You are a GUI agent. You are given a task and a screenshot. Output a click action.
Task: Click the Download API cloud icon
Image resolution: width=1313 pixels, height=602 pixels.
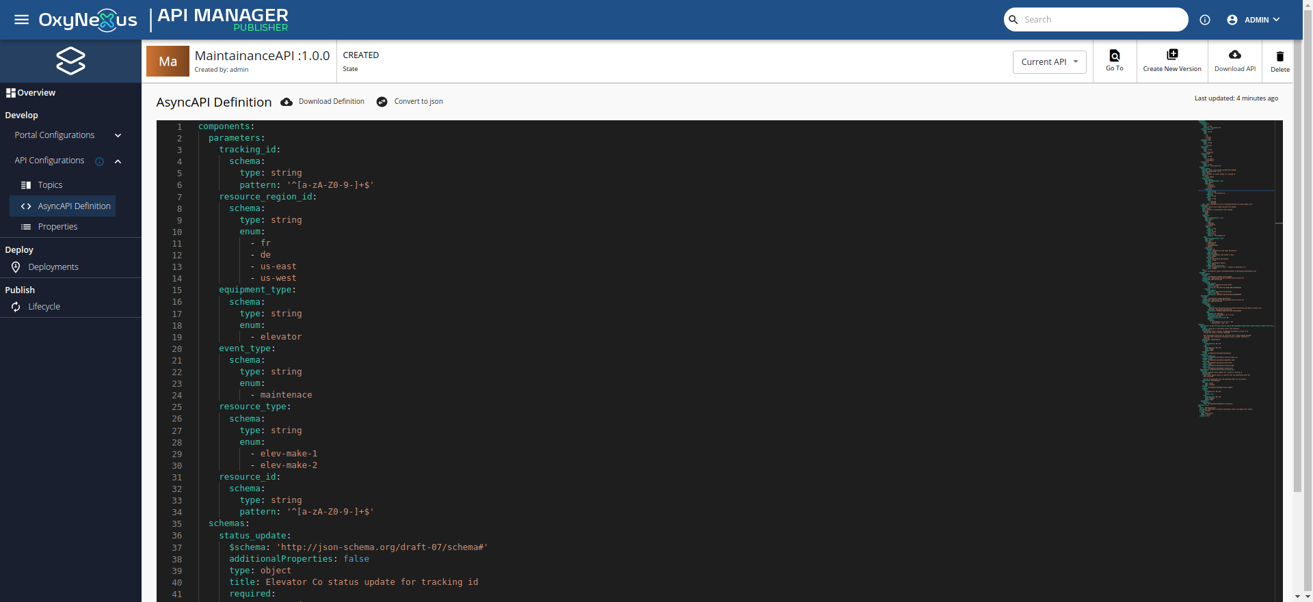pyautogui.click(x=1235, y=55)
